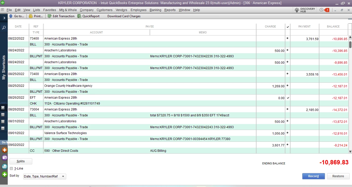Click the Splits button
Viewport: 352px width, 187px height.
pos(21,161)
